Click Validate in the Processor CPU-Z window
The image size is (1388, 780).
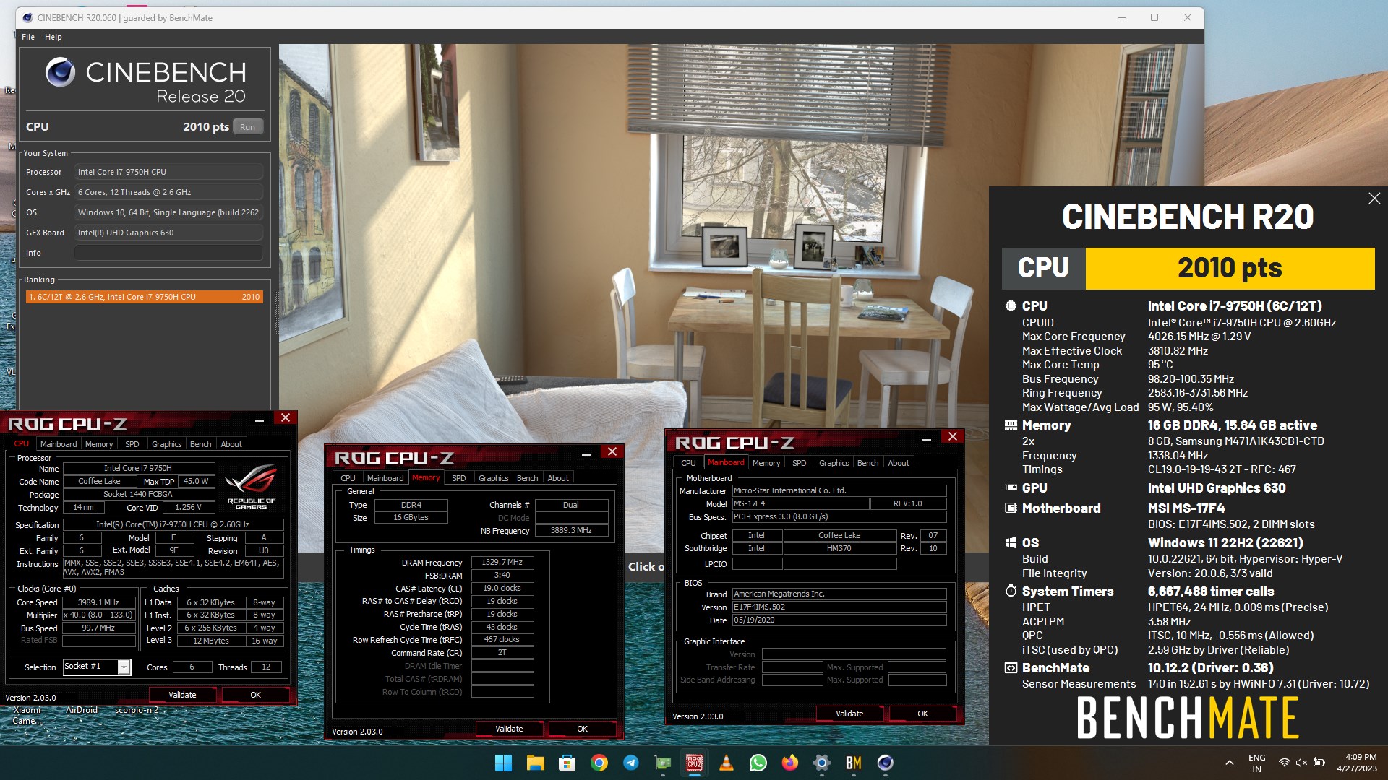(182, 695)
